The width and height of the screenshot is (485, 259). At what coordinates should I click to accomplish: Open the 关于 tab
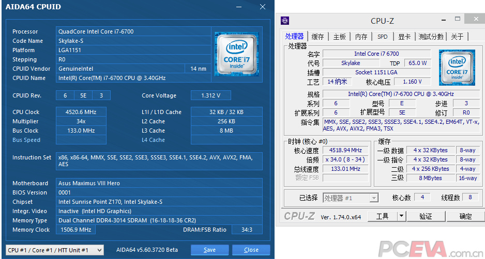pos(457,37)
